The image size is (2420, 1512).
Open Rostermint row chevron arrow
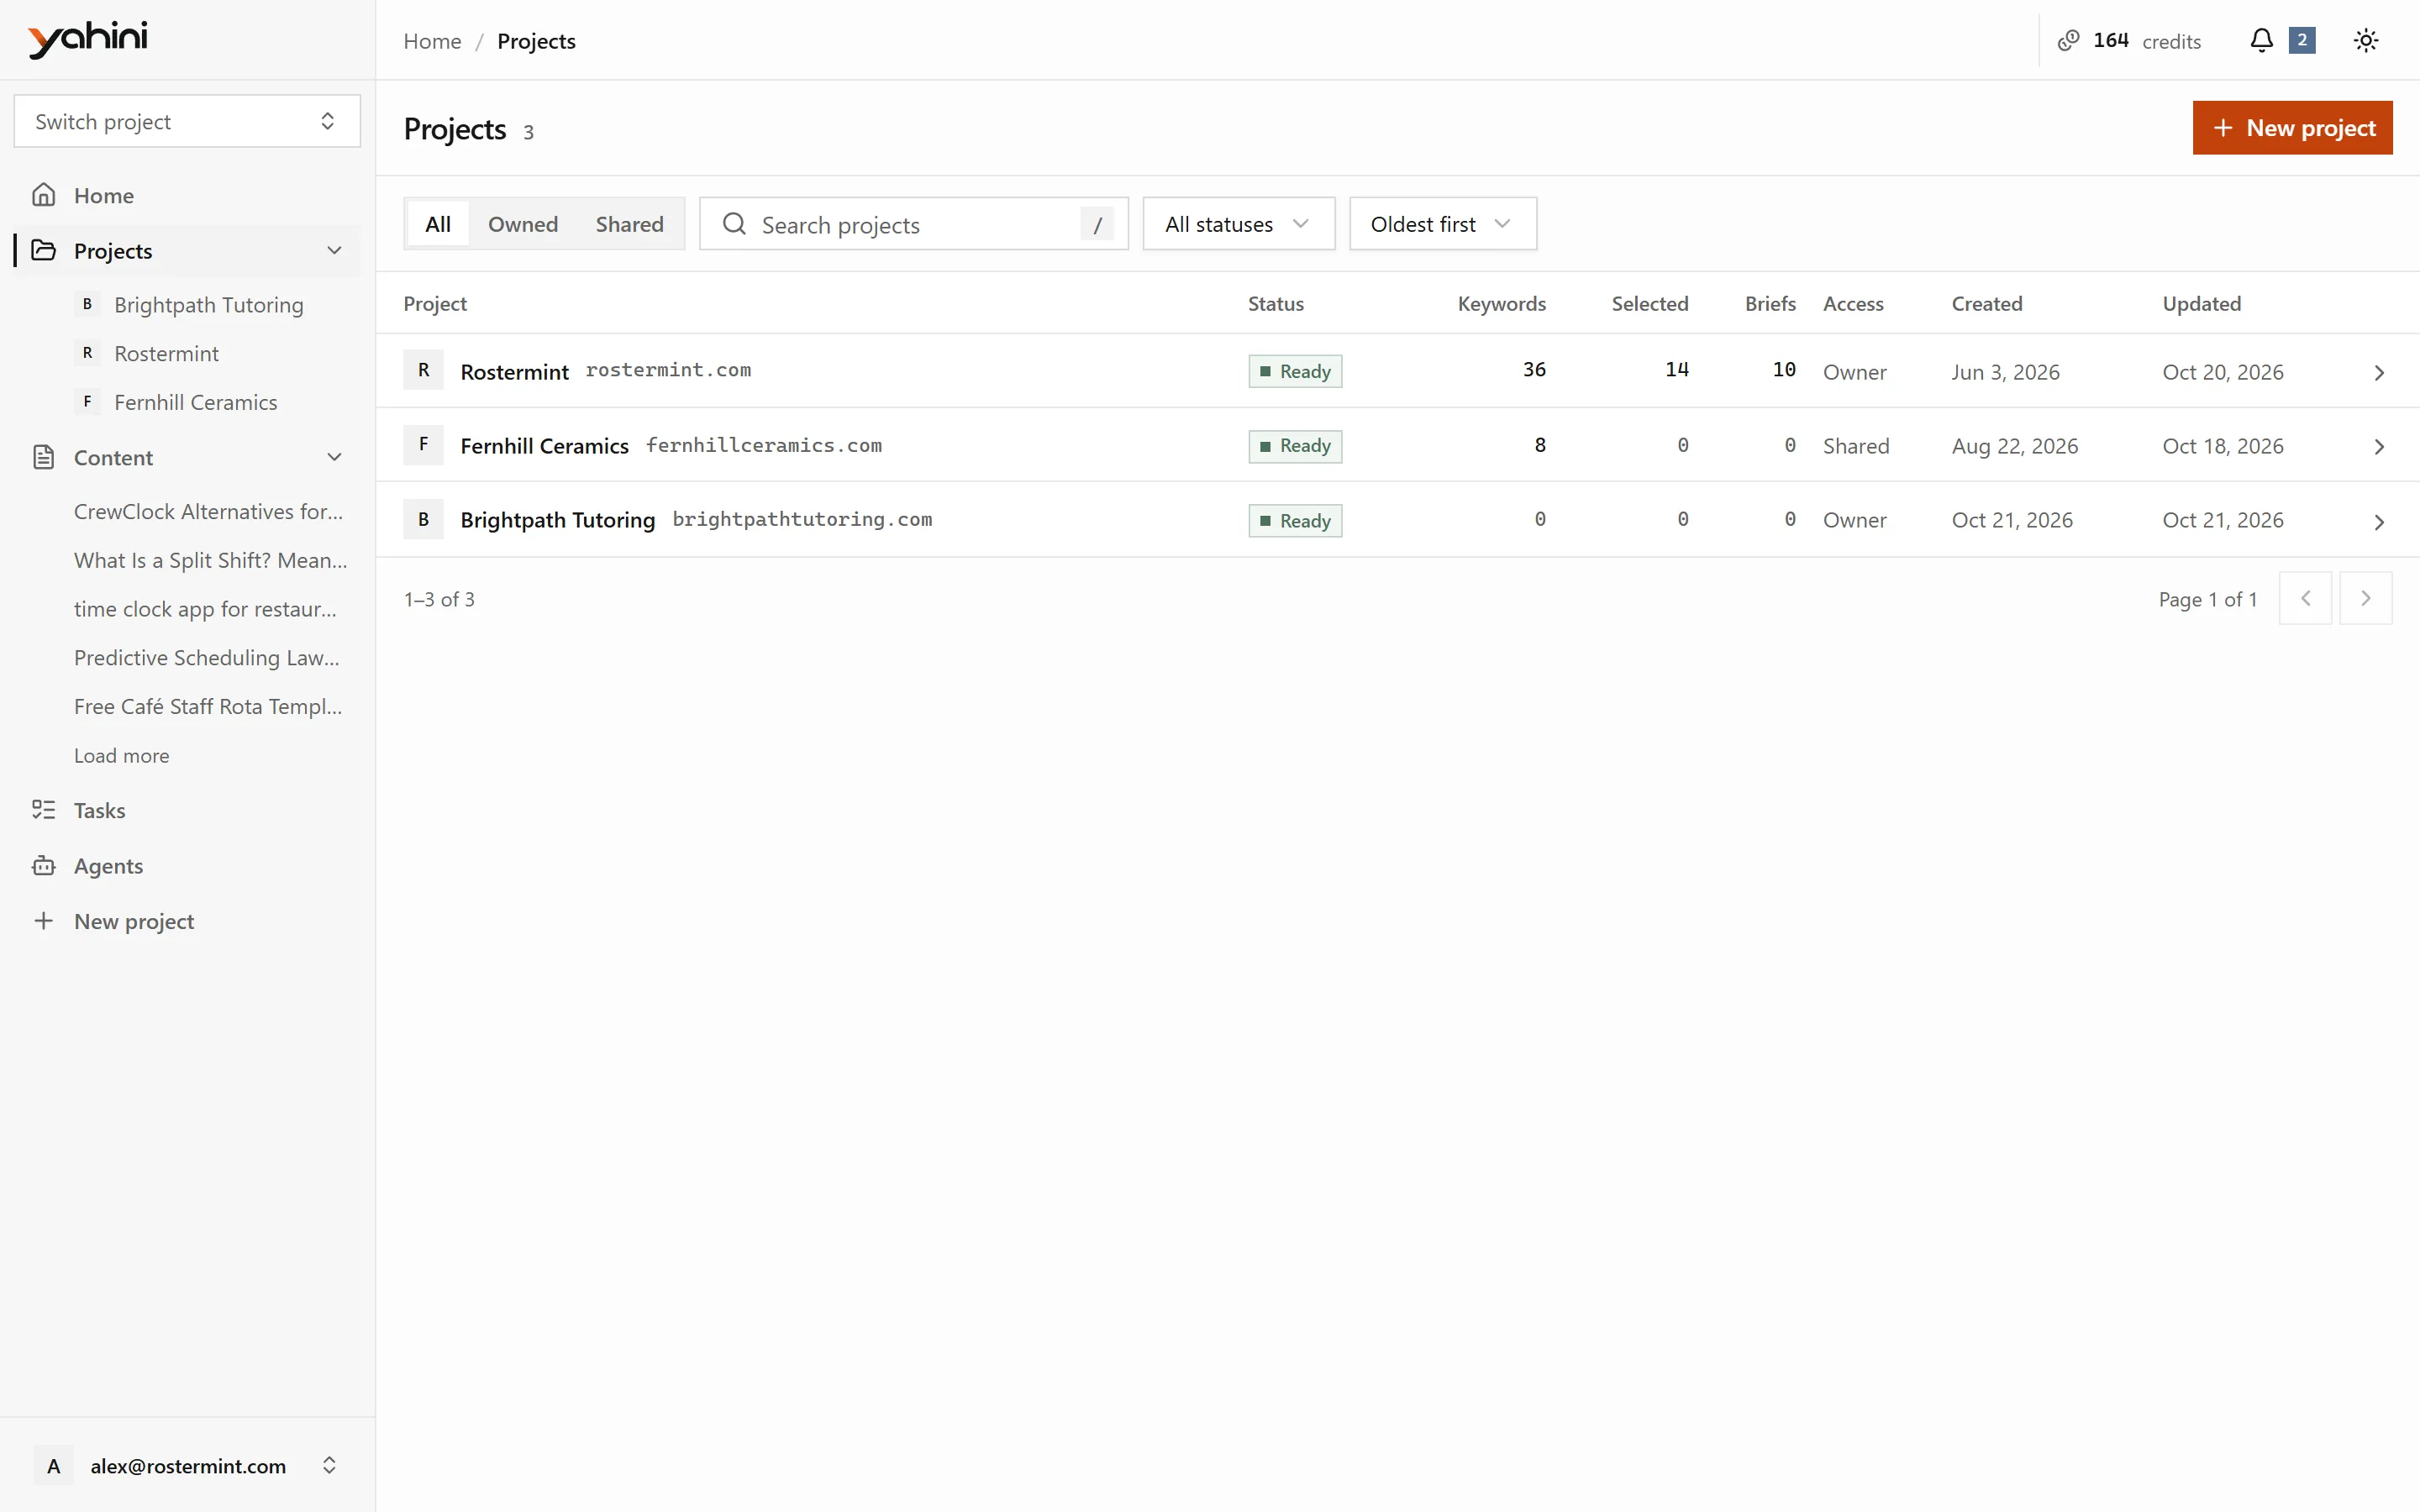coord(2379,373)
